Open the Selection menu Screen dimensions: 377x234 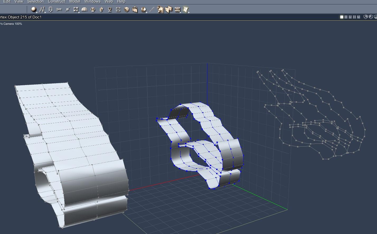click(x=36, y=2)
